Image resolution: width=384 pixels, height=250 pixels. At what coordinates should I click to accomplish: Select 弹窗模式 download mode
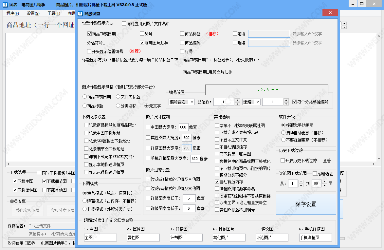pyautogui.click(x=85, y=201)
